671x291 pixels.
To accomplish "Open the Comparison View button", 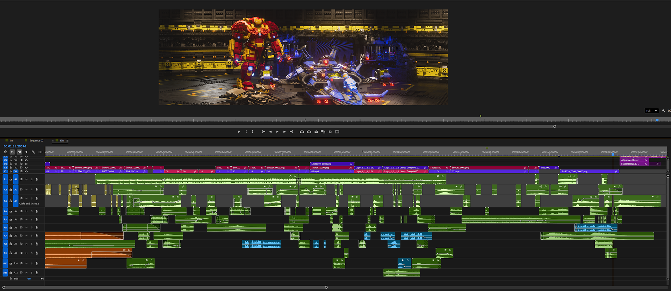I will coord(323,132).
